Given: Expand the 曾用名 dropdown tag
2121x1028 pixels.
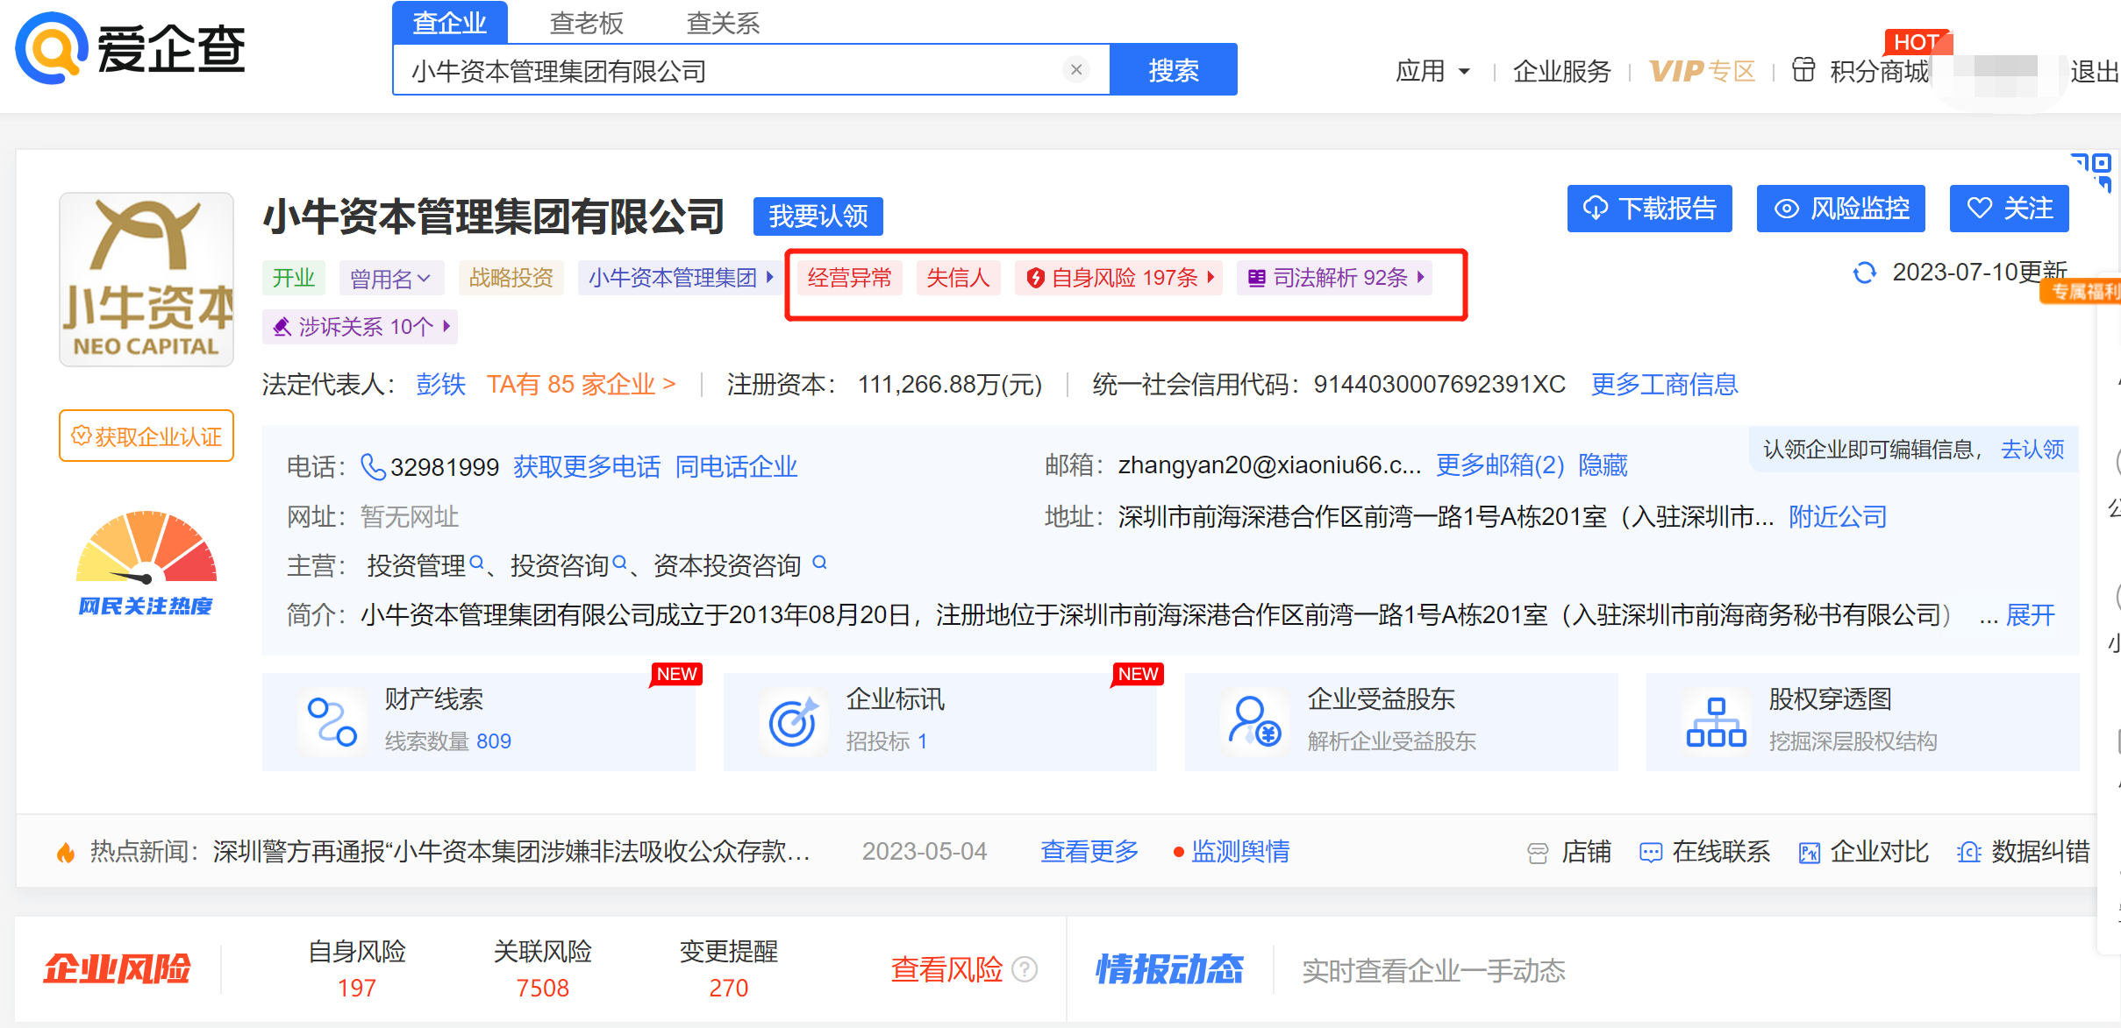Looking at the screenshot, I should point(391,279).
